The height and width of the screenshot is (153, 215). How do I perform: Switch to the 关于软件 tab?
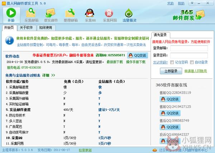tap(26, 28)
